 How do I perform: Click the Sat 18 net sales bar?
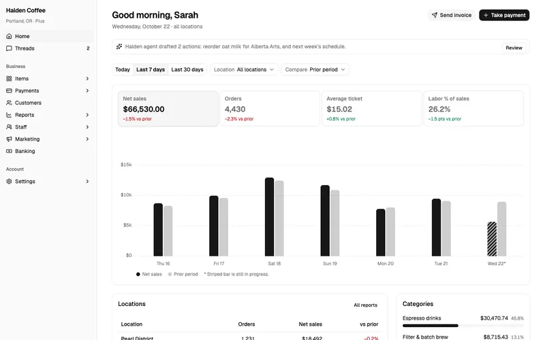click(x=269, y=217)
